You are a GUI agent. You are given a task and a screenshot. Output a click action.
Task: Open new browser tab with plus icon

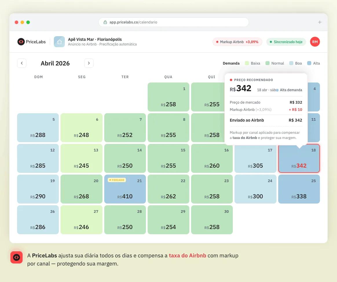coord(320,22)
